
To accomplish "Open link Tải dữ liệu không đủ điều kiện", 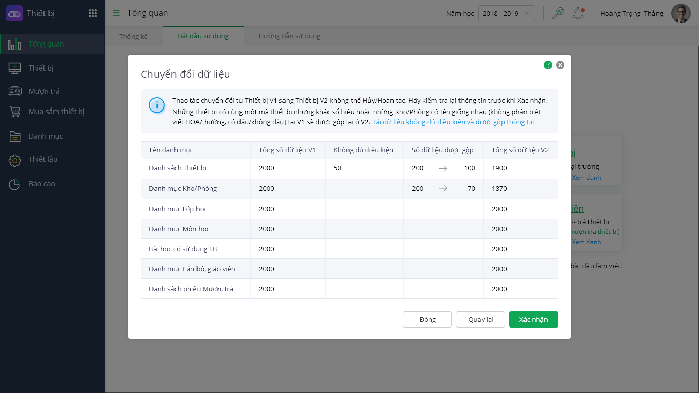I will coord(453,122).
